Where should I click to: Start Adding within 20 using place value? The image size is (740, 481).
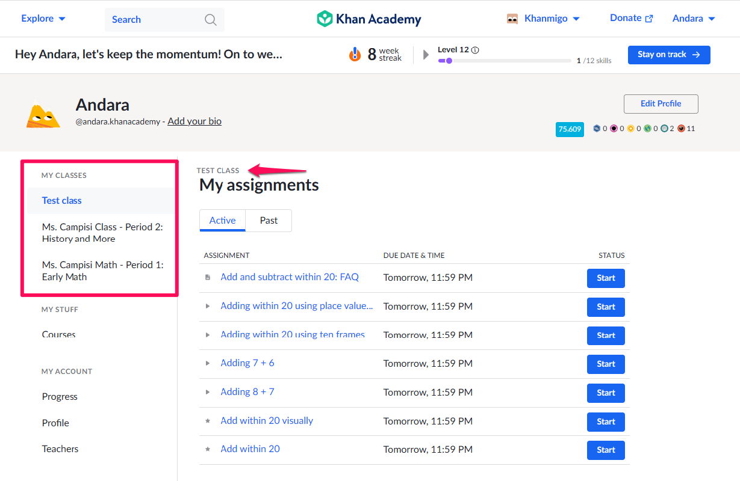(606, 307)
